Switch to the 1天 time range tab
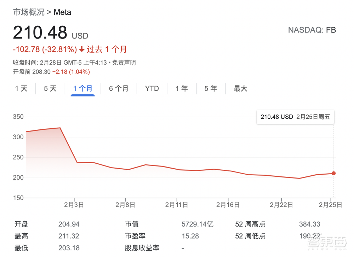Image resolution: width=354 pixels, height=257 pixels. point(21,88)
